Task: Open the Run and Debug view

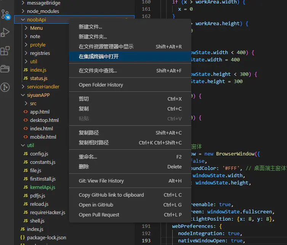Action: tap(5, 33)
